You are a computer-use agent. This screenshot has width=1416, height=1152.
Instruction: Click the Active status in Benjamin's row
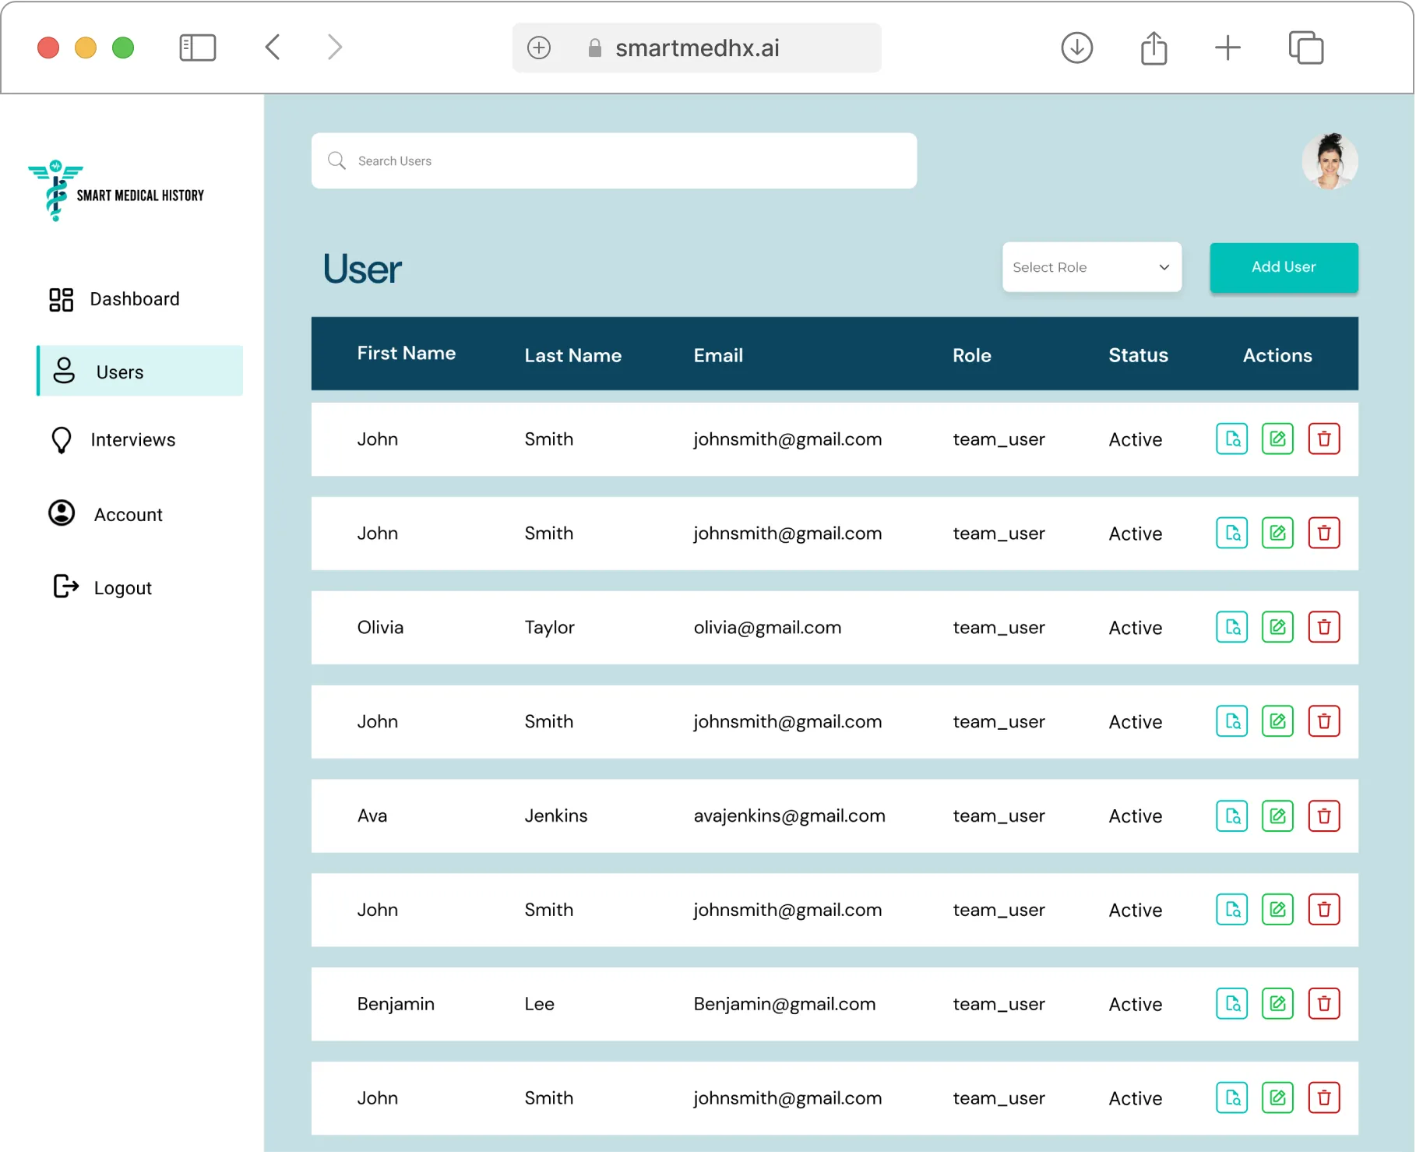[x=1135, y=1004]
